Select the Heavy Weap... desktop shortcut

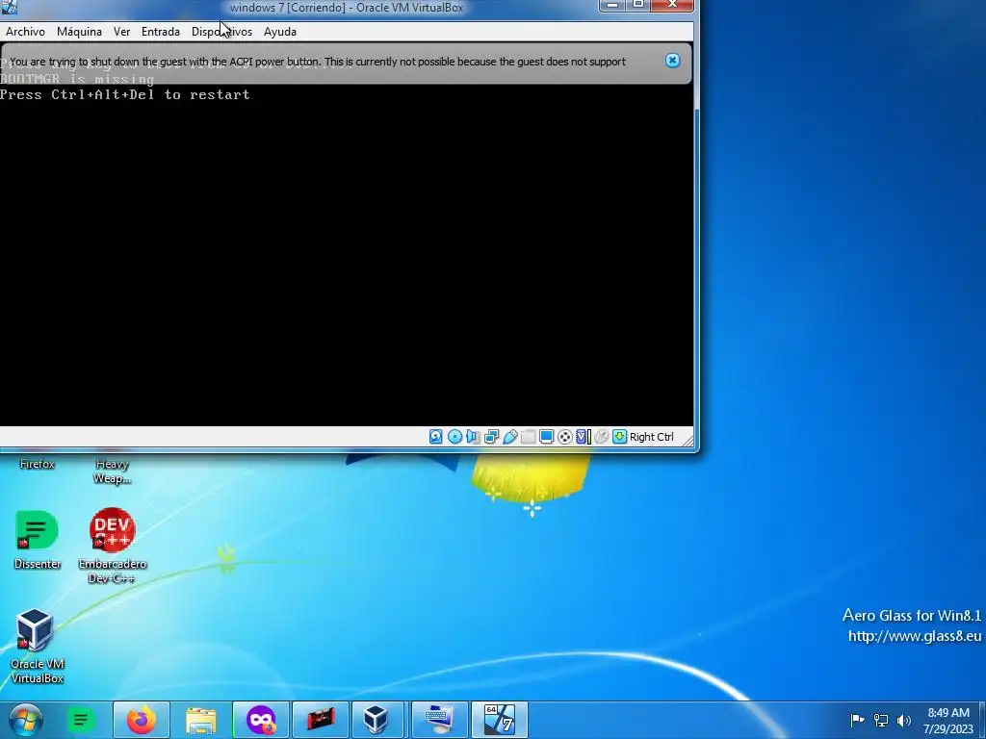click(x=112, y=471)
